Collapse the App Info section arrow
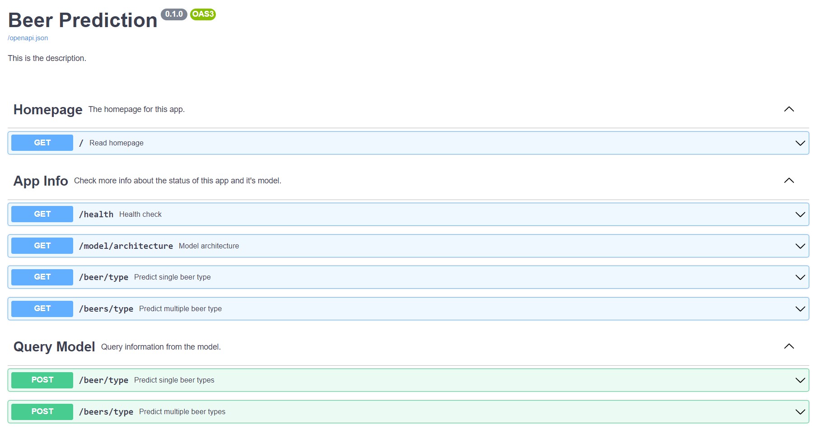 click(x=788, y=181)
